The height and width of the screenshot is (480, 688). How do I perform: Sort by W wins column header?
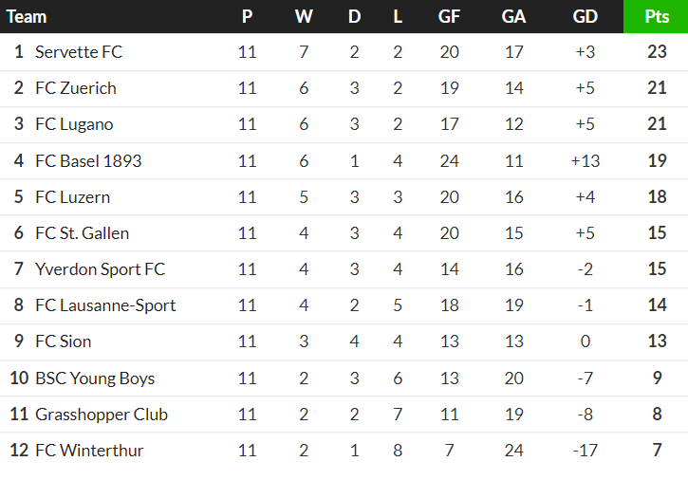[304, 17]
